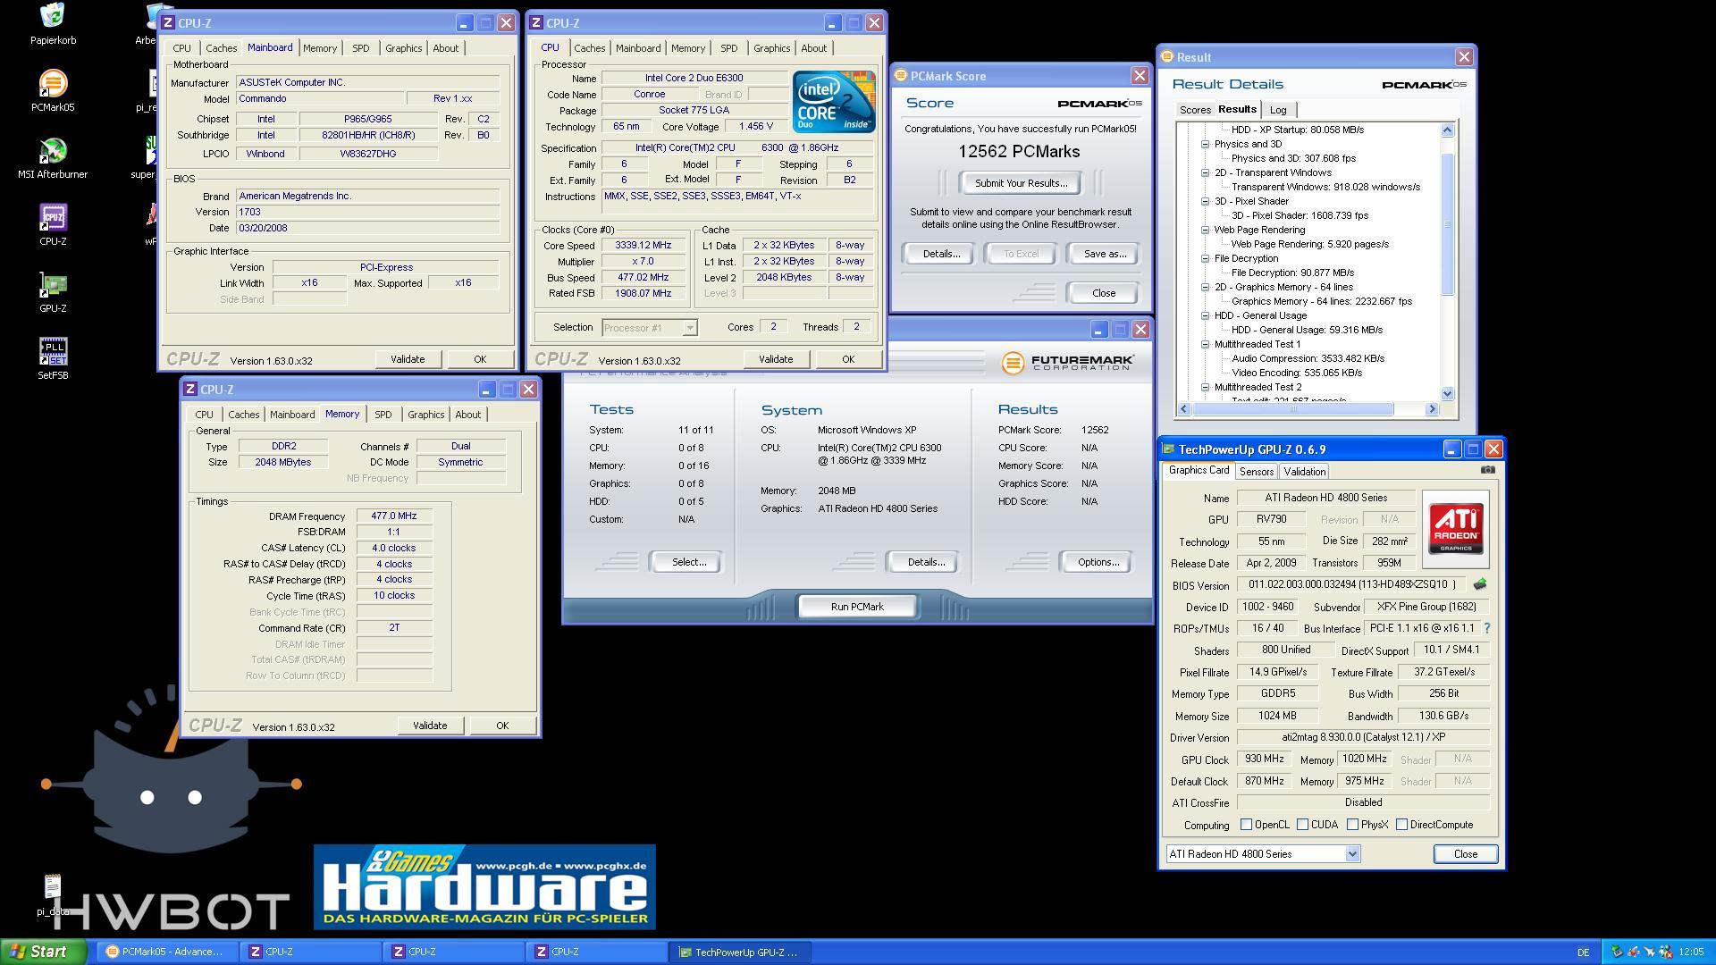
Task: Collapse the File Decryption tree node
Action: [1205, 258]
